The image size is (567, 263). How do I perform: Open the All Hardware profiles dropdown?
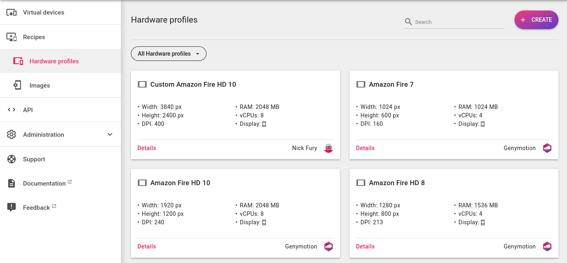(169, 54)
